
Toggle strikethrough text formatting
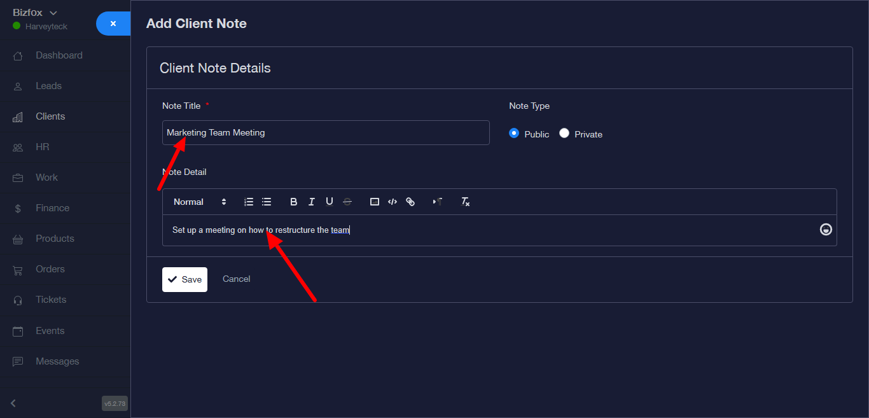(347, 202)
